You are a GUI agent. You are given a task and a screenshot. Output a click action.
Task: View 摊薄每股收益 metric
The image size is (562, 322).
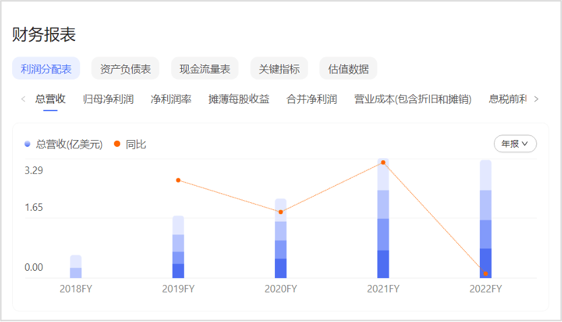239,99
